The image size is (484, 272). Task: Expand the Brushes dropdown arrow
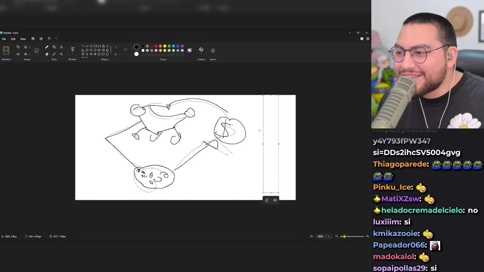pyautogui.click(x=73, y=54)
